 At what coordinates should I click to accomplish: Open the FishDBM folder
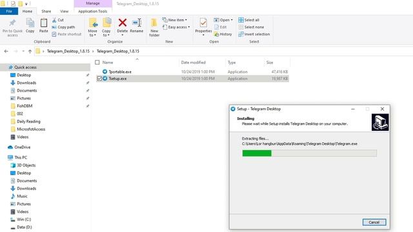click(x=25, y=106)
